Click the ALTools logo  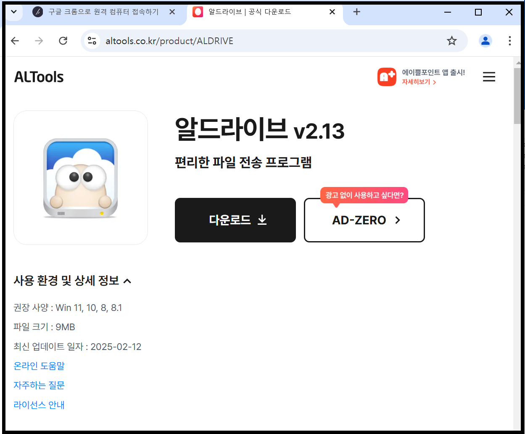(x=39, y=77)
